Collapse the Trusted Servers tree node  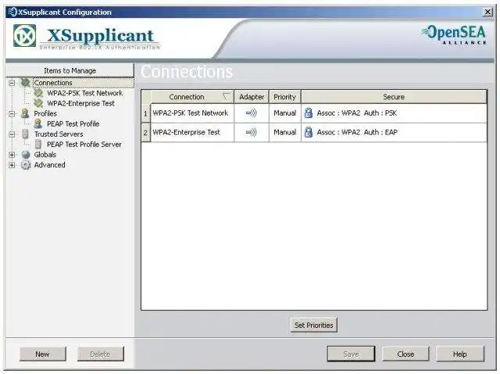(12, 134)
